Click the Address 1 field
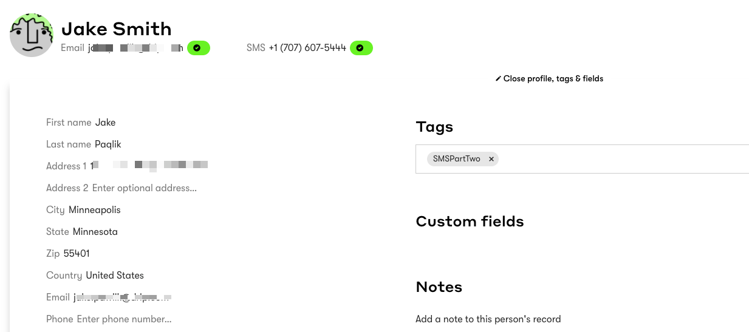 tap(149, 166)
